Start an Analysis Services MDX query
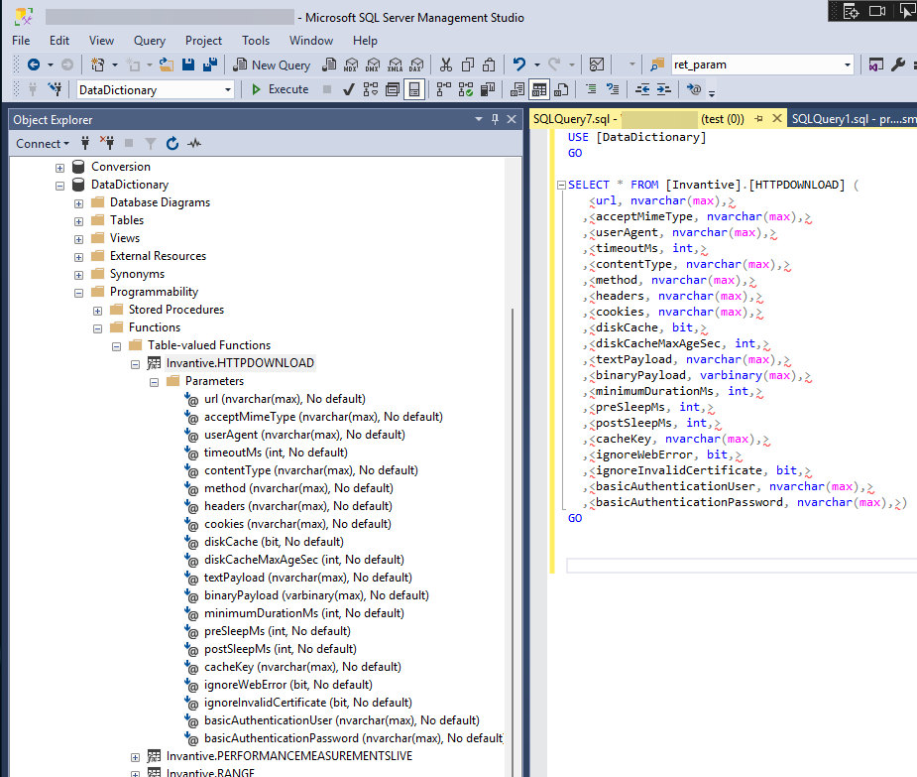Viewport: 917px width, 777px height. [x=351, y=65]
